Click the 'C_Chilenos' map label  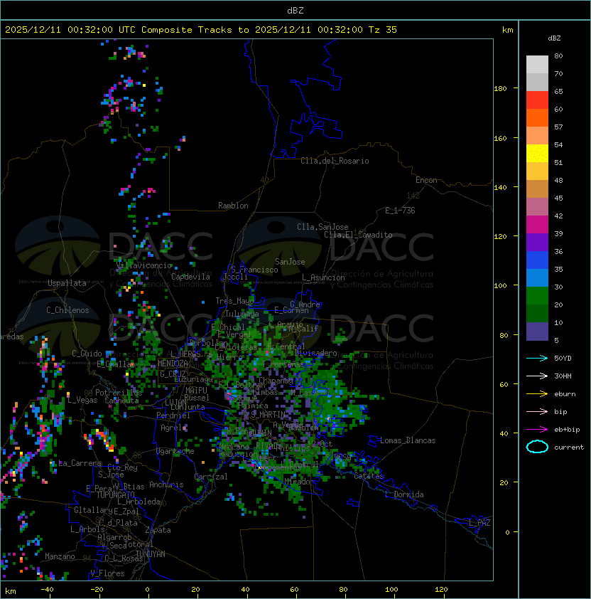click(x=67, y=310)
